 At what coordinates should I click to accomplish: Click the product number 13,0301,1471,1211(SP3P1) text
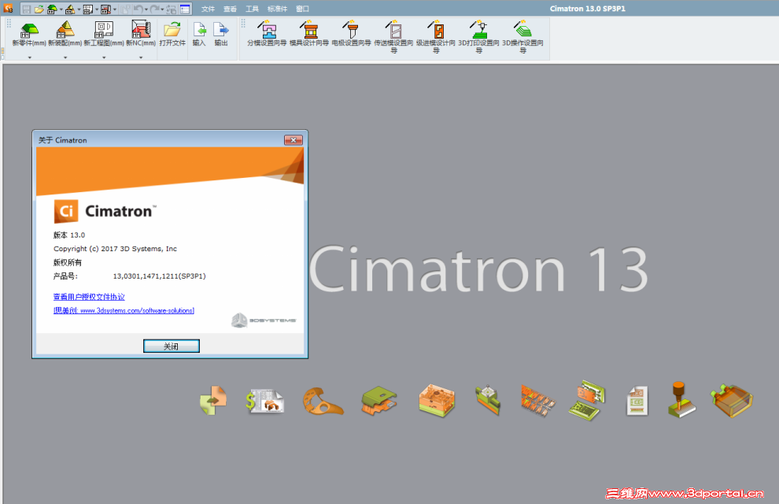click(x=159, y=276)
